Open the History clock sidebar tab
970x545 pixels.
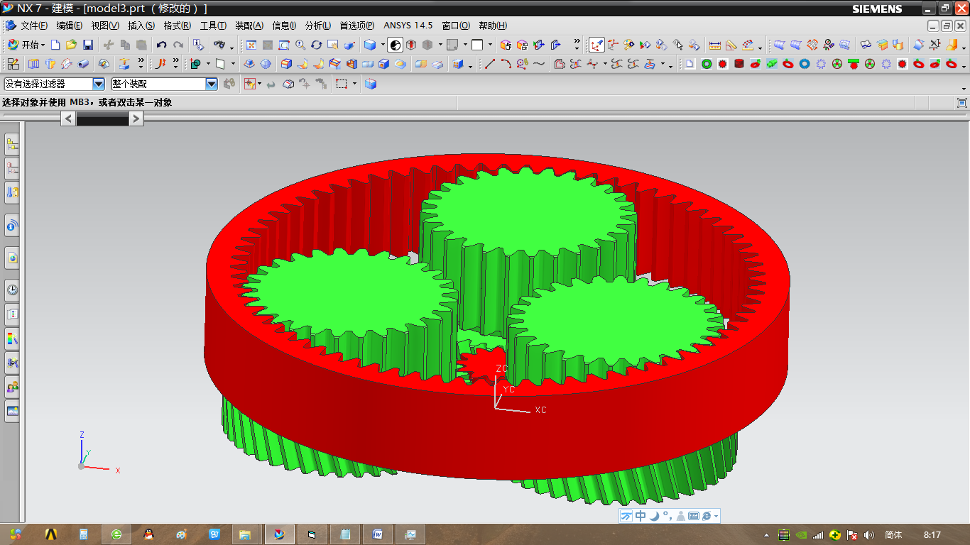(x=12, y=290)
